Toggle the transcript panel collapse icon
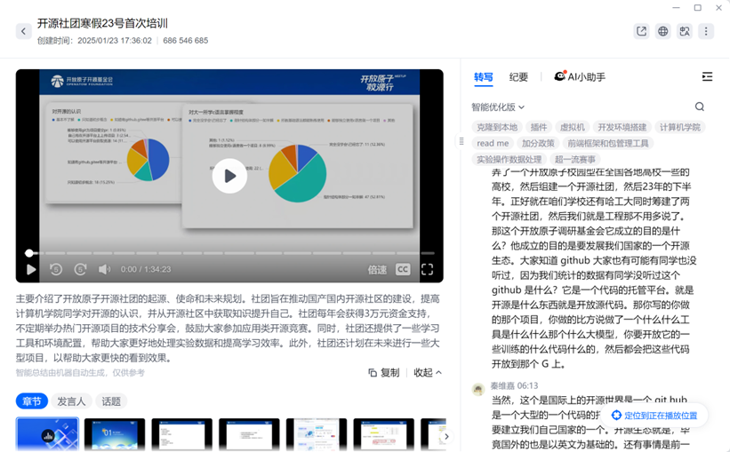Screen dimensions: 730x452 (707, 77)
